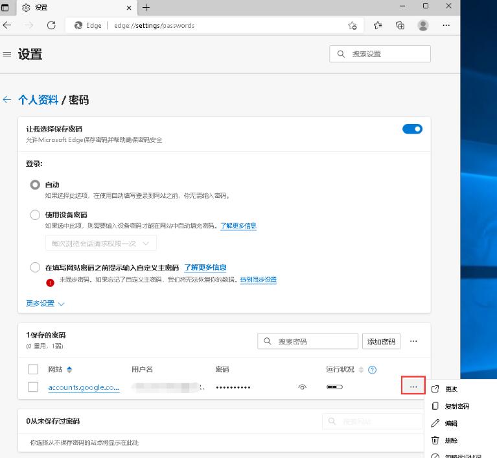Click the back arrow beside 个人资料
Image resolution: width=497 pixels, height=458 pixels.
click(x=7, y=100)
